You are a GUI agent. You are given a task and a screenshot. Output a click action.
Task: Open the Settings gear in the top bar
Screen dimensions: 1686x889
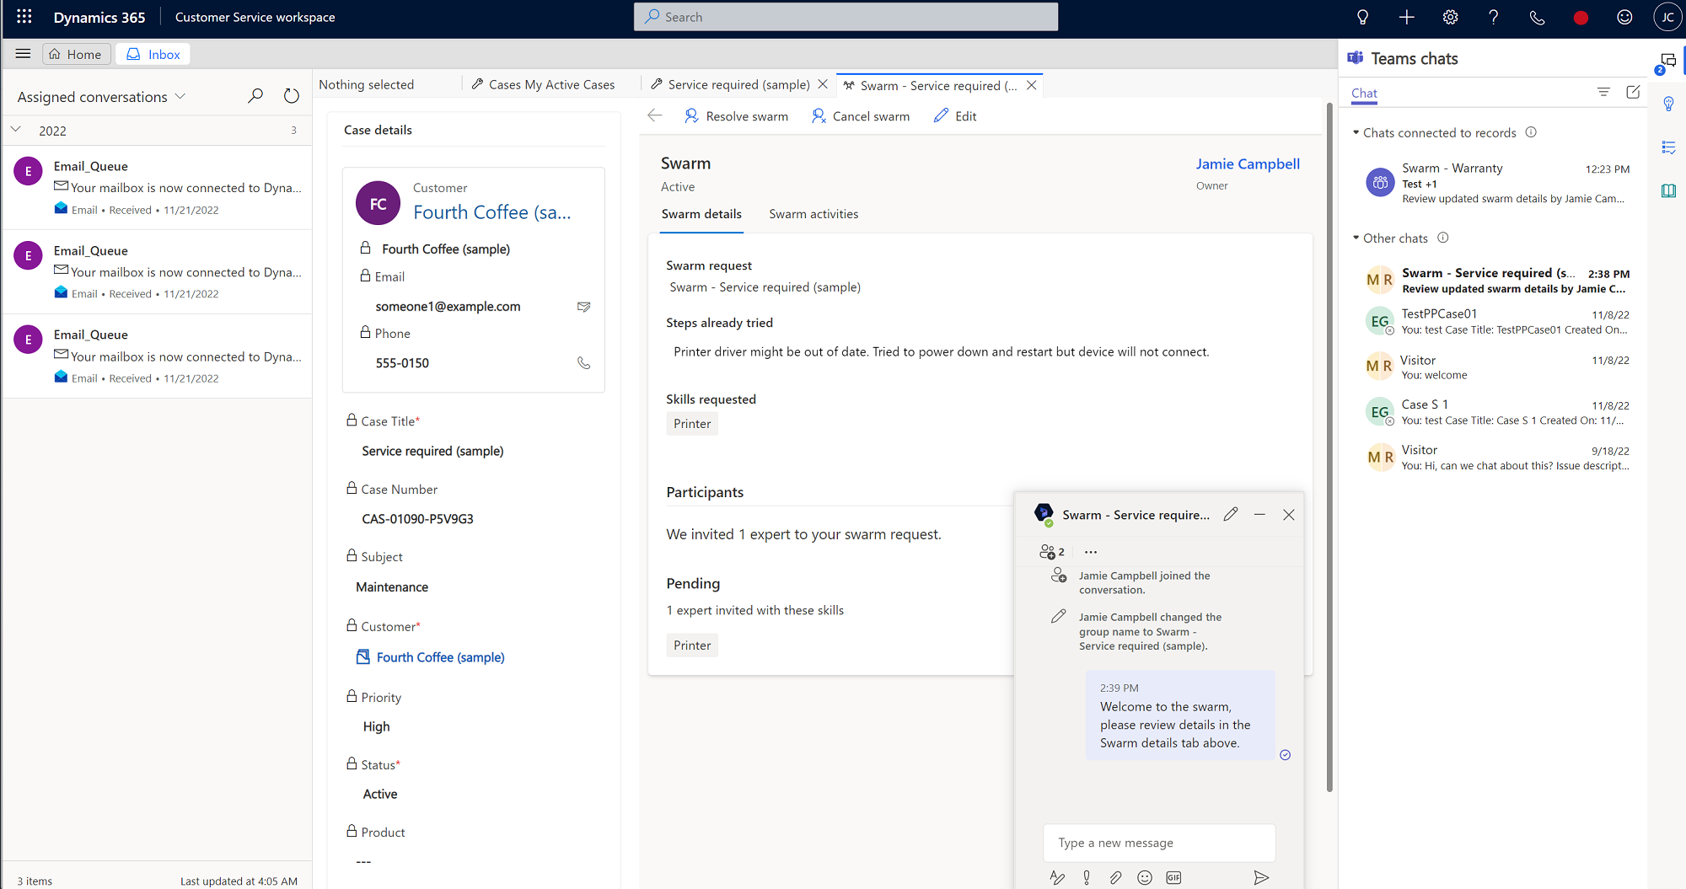point(1449,17)
